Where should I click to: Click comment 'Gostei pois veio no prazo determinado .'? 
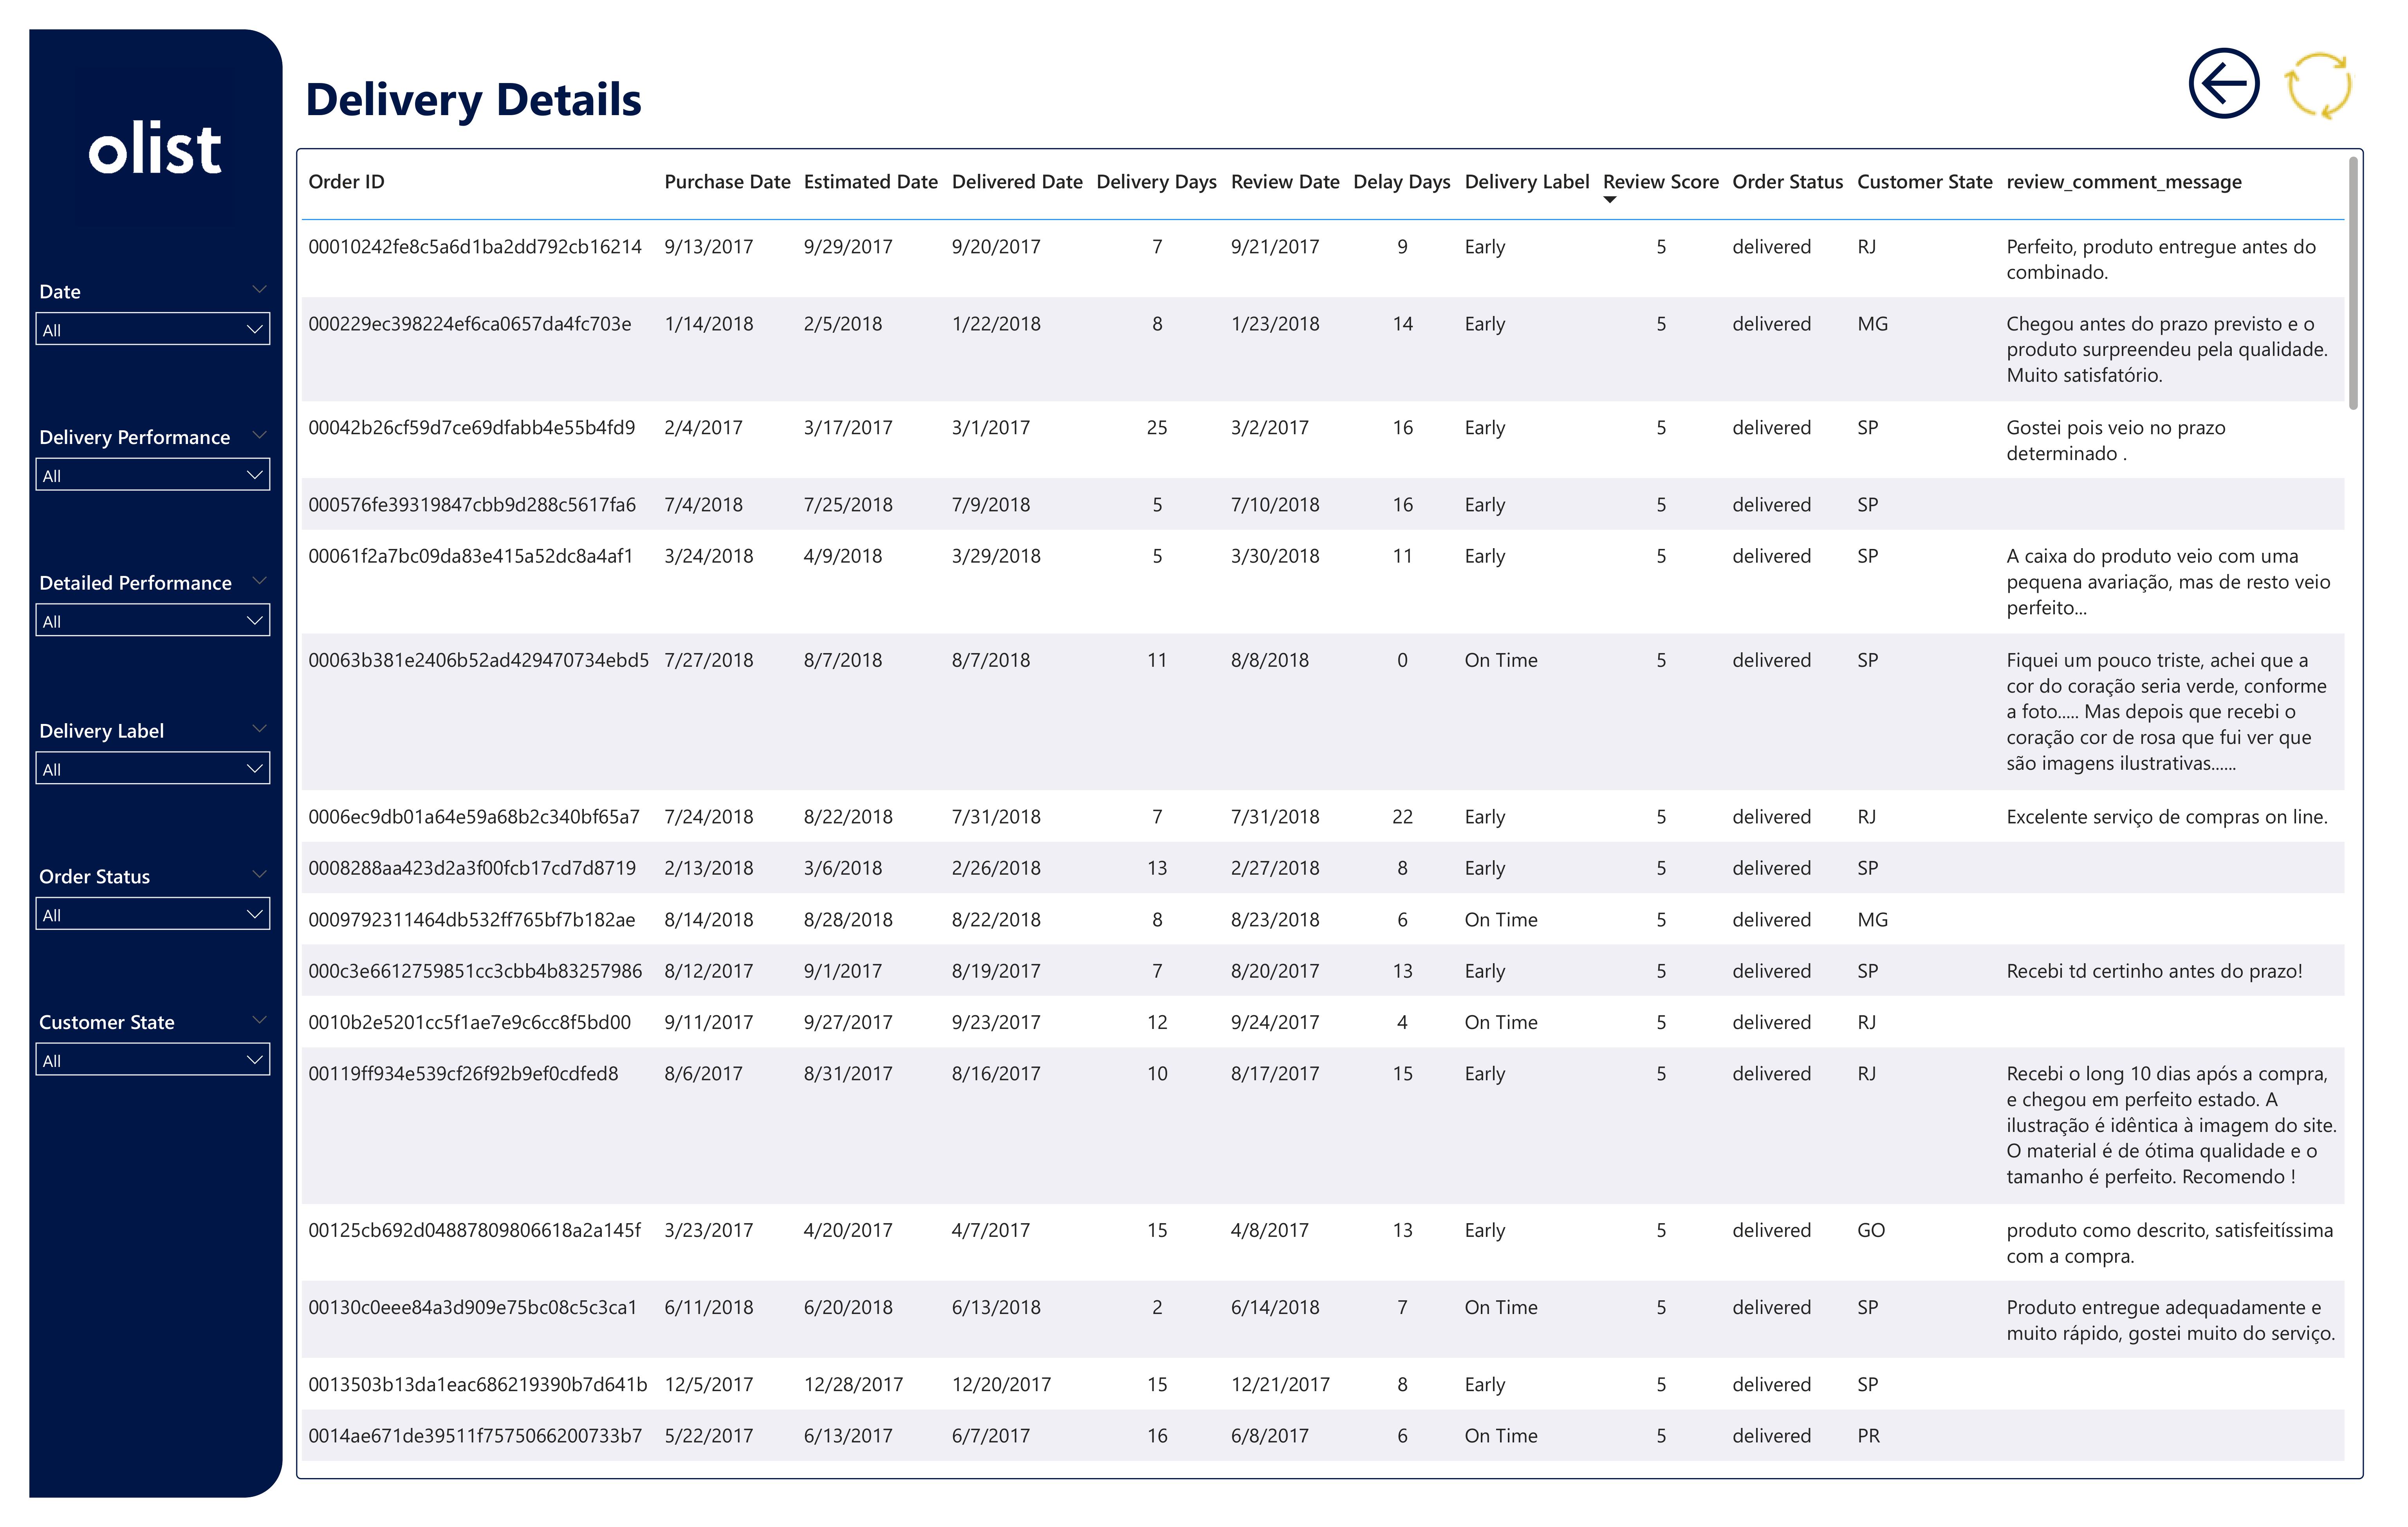[2115, 440]
